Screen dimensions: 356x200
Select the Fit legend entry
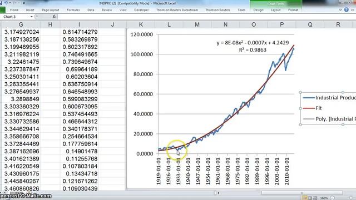pyautogui.click(x=313, y=108)
